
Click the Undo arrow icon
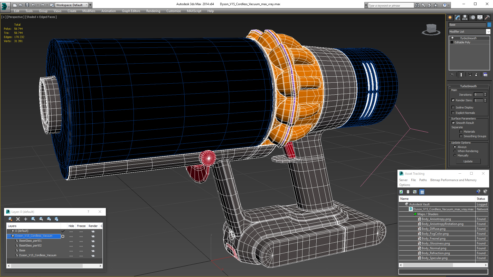pyautogui.click(x=33, y=5)
